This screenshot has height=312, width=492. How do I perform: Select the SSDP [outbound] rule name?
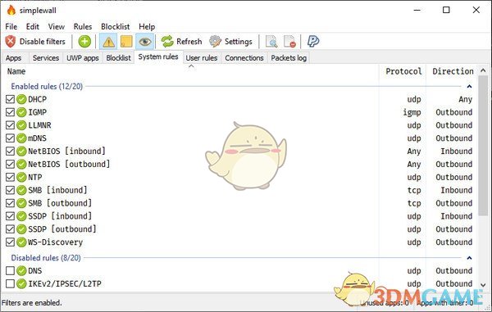click(x=62, y=229)
